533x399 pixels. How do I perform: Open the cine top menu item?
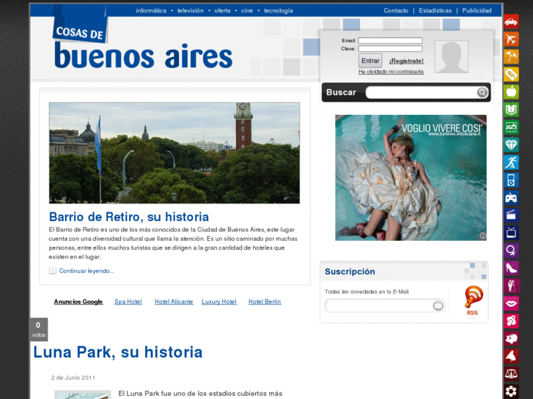pos(247,10)
